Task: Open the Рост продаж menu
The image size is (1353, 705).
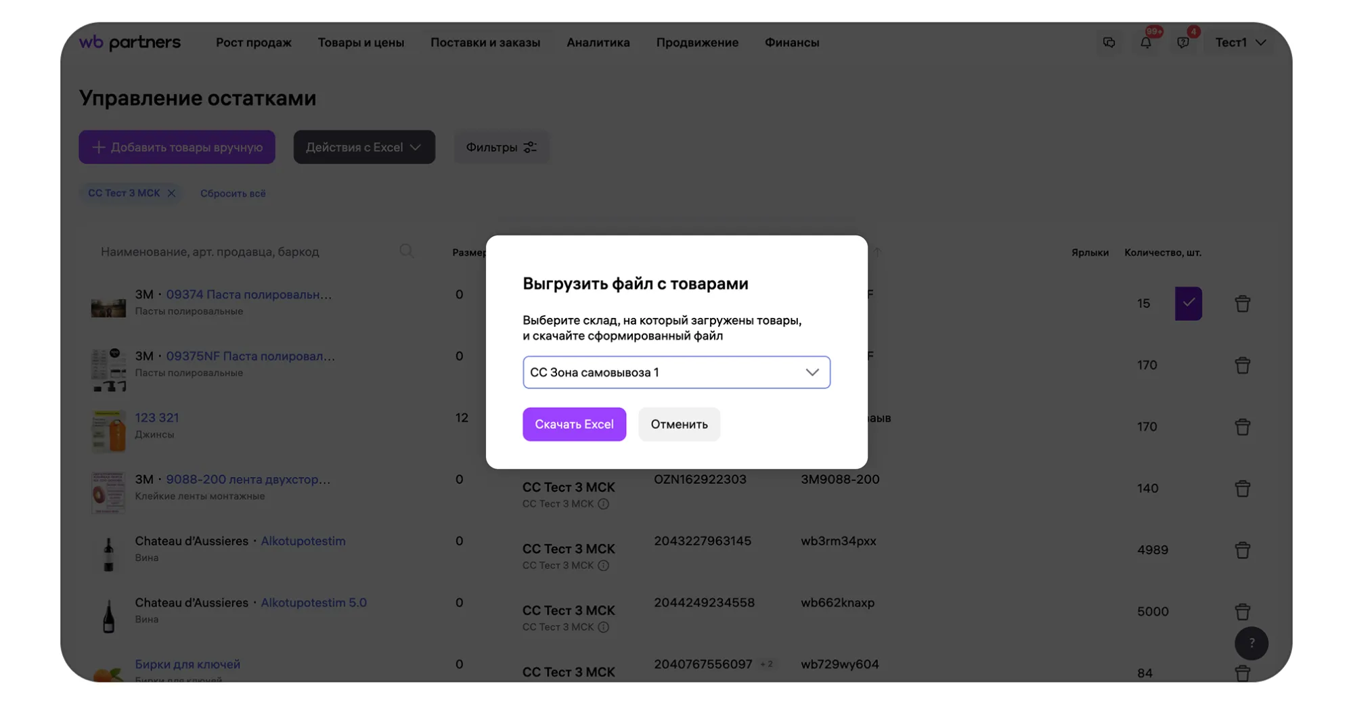Action: click(254, 43)
